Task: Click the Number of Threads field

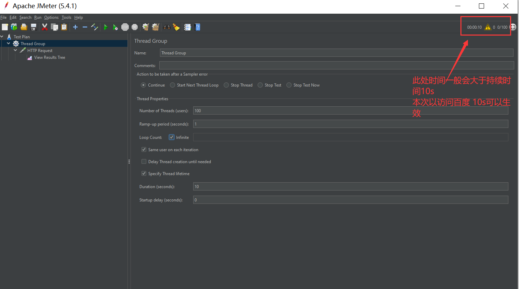Action: click(350, 110)
